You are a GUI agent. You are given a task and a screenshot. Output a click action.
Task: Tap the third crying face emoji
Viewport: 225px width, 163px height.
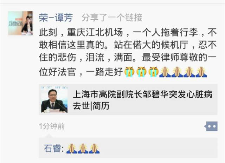click(x=153, y=72)
